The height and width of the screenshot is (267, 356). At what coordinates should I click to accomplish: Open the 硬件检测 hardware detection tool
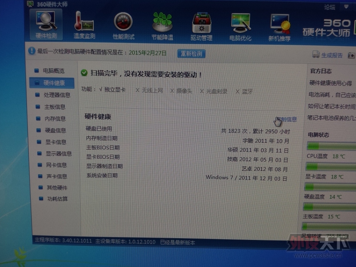46,25
